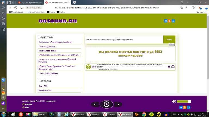Open mail icon in browser sidebar
209x117 pixels.
click(x=3, y=93)
